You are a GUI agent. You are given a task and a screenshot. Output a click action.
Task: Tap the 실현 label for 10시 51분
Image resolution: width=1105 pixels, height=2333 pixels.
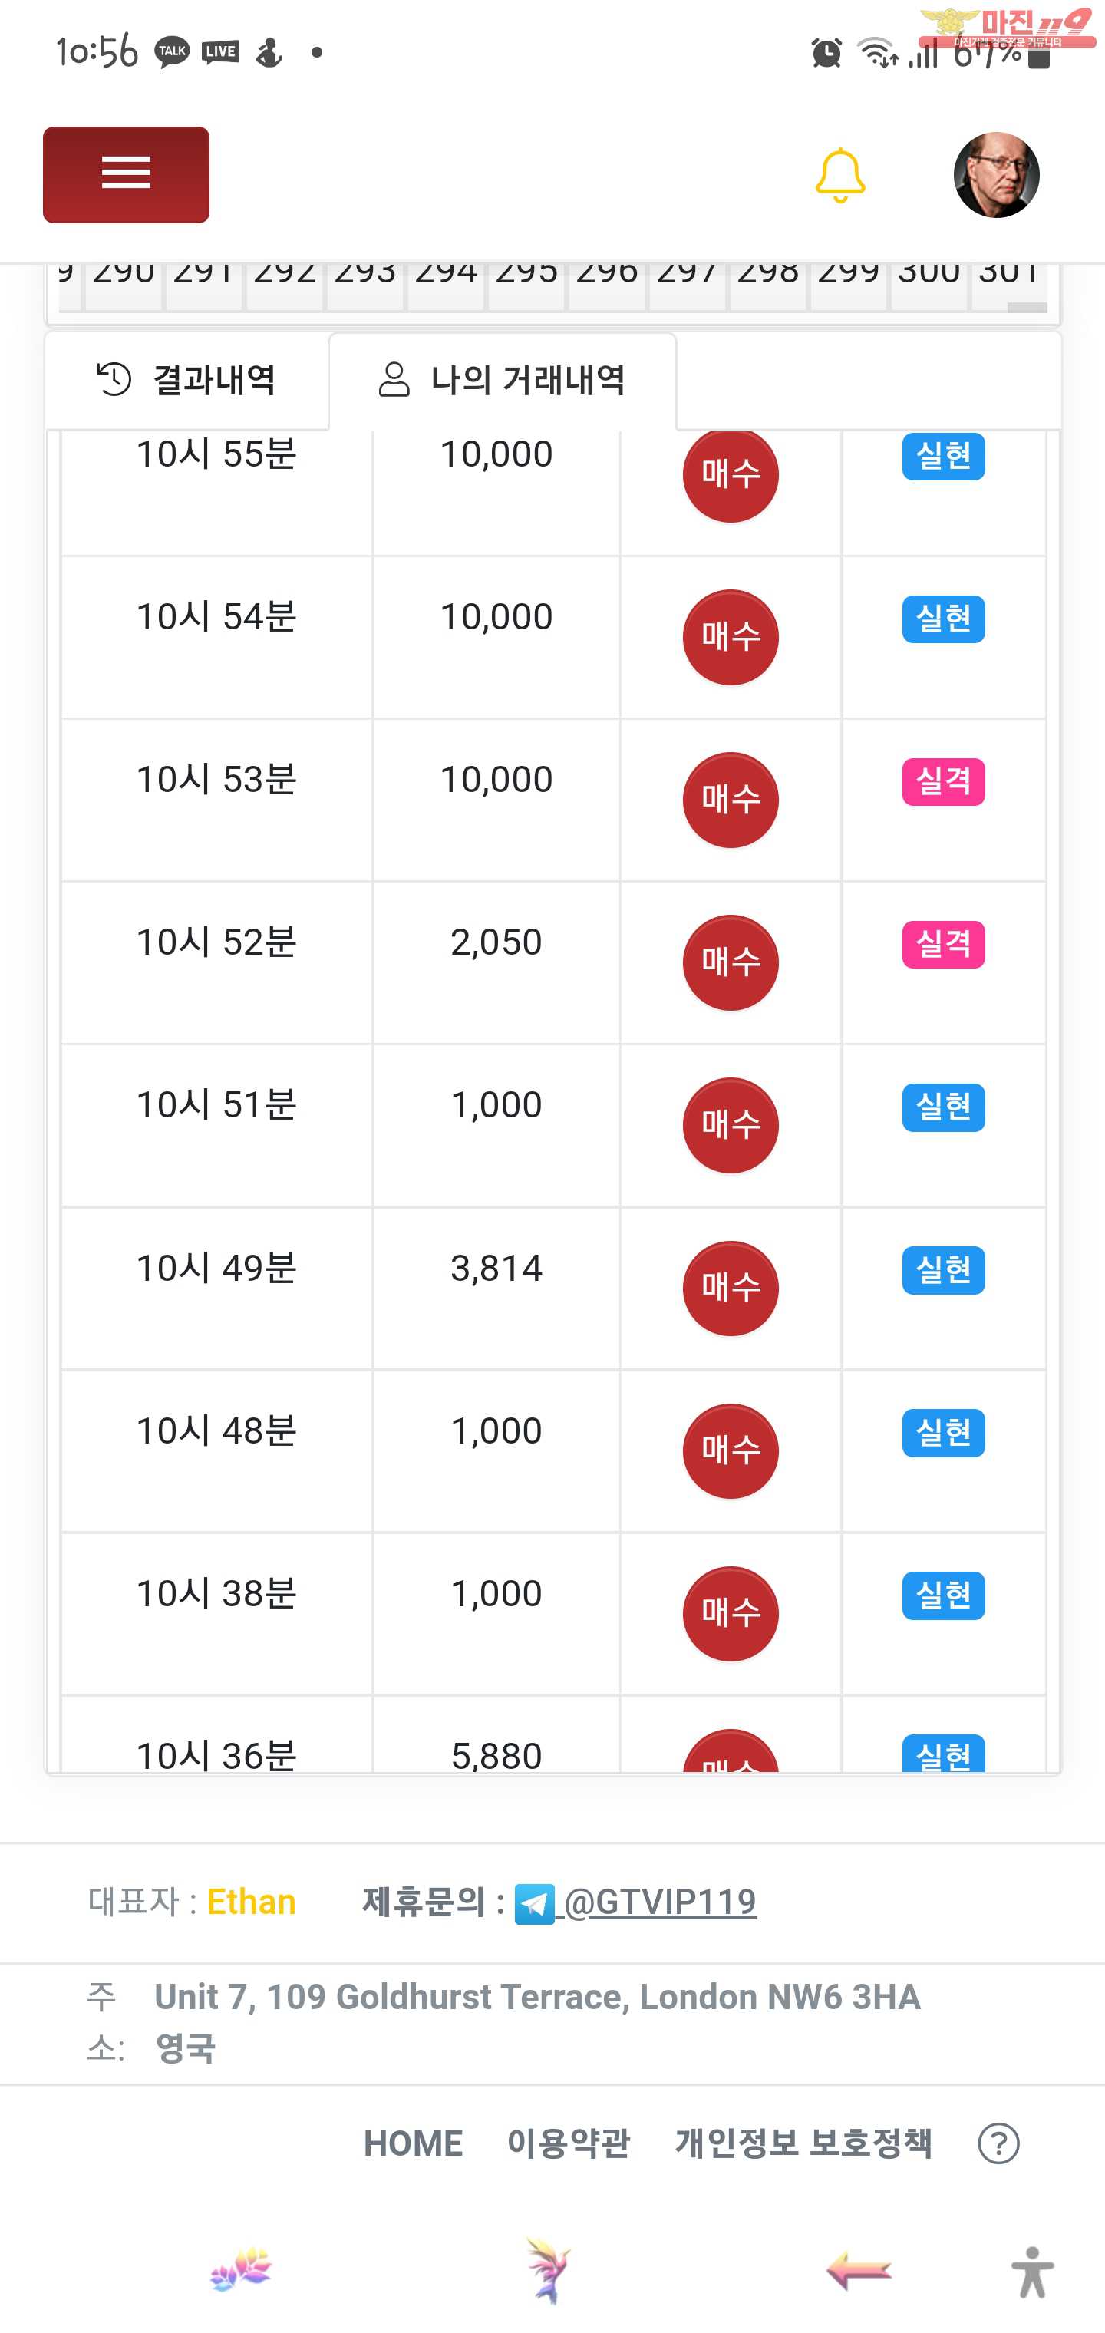pyautogui.click(x=943, y=1107)
